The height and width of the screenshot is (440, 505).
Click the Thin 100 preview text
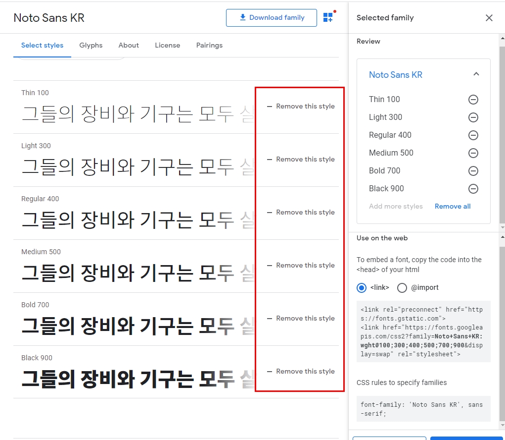pos(138,114)
